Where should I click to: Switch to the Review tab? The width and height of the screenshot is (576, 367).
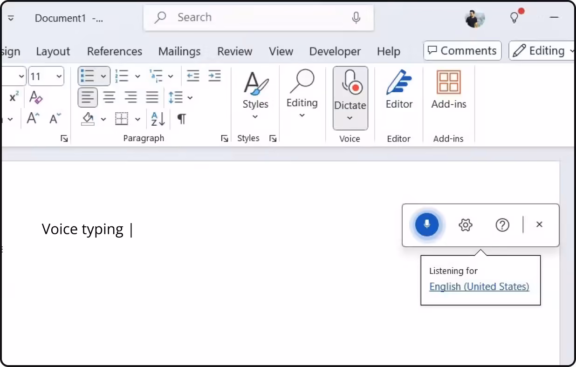[235, 51]
